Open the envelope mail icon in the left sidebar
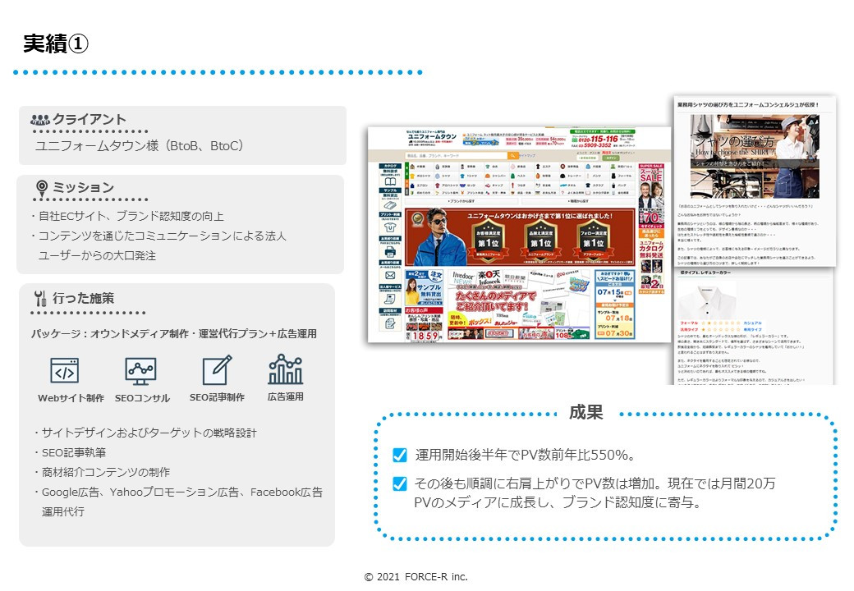 (x=390, y=275)
